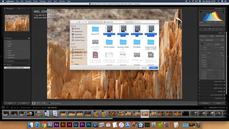Launch Premiere Pro from the Dock
229x129 pixels.
pyautogui.click(x=82, y=125)
